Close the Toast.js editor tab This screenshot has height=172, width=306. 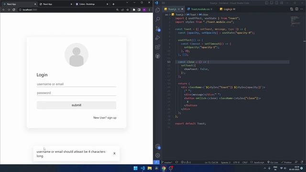[182, 9]
